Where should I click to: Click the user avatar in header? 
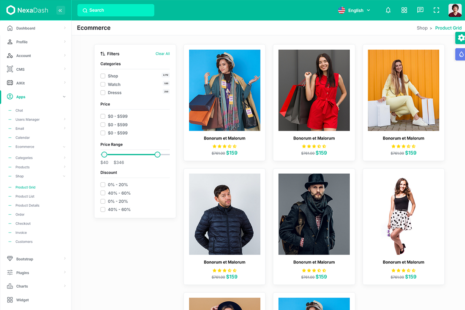[x=455, y=10]
